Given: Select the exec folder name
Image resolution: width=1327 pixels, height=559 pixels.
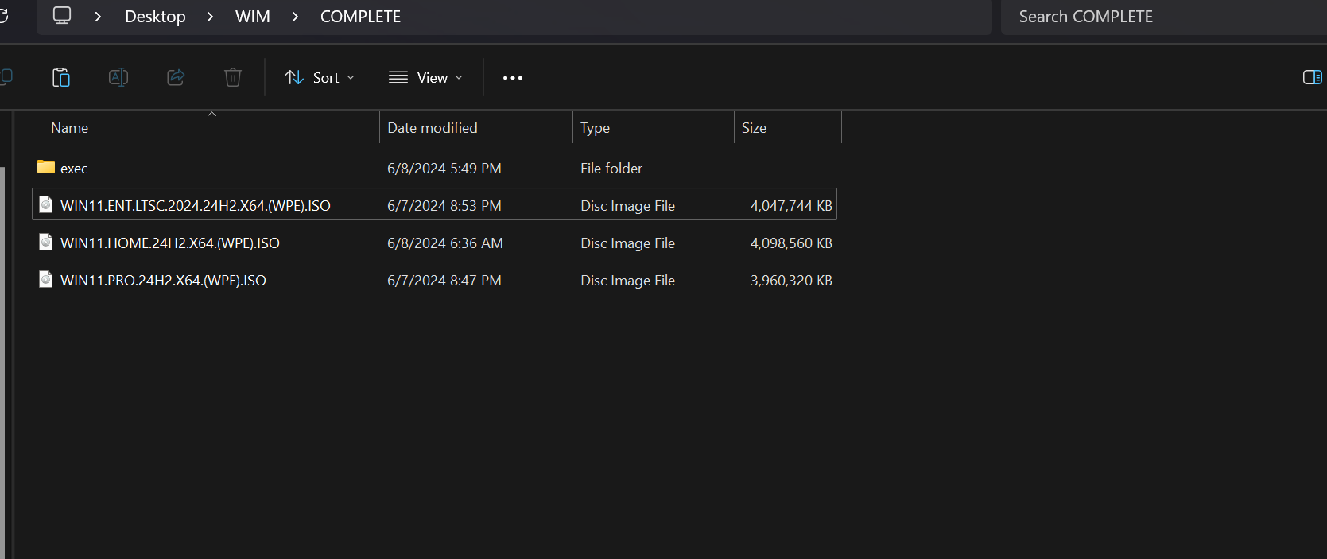Looking at the screenshot, I should pos(74,169).
